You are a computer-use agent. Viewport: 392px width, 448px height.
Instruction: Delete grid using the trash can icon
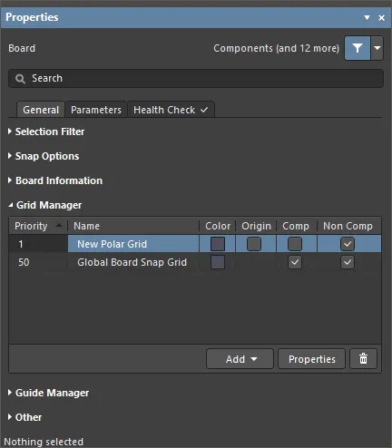pos(363,359)
